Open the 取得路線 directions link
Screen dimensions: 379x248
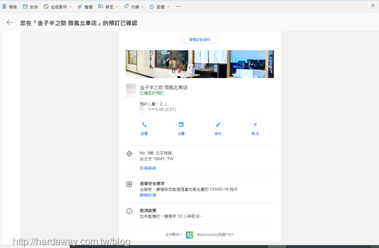coord(147,168)
